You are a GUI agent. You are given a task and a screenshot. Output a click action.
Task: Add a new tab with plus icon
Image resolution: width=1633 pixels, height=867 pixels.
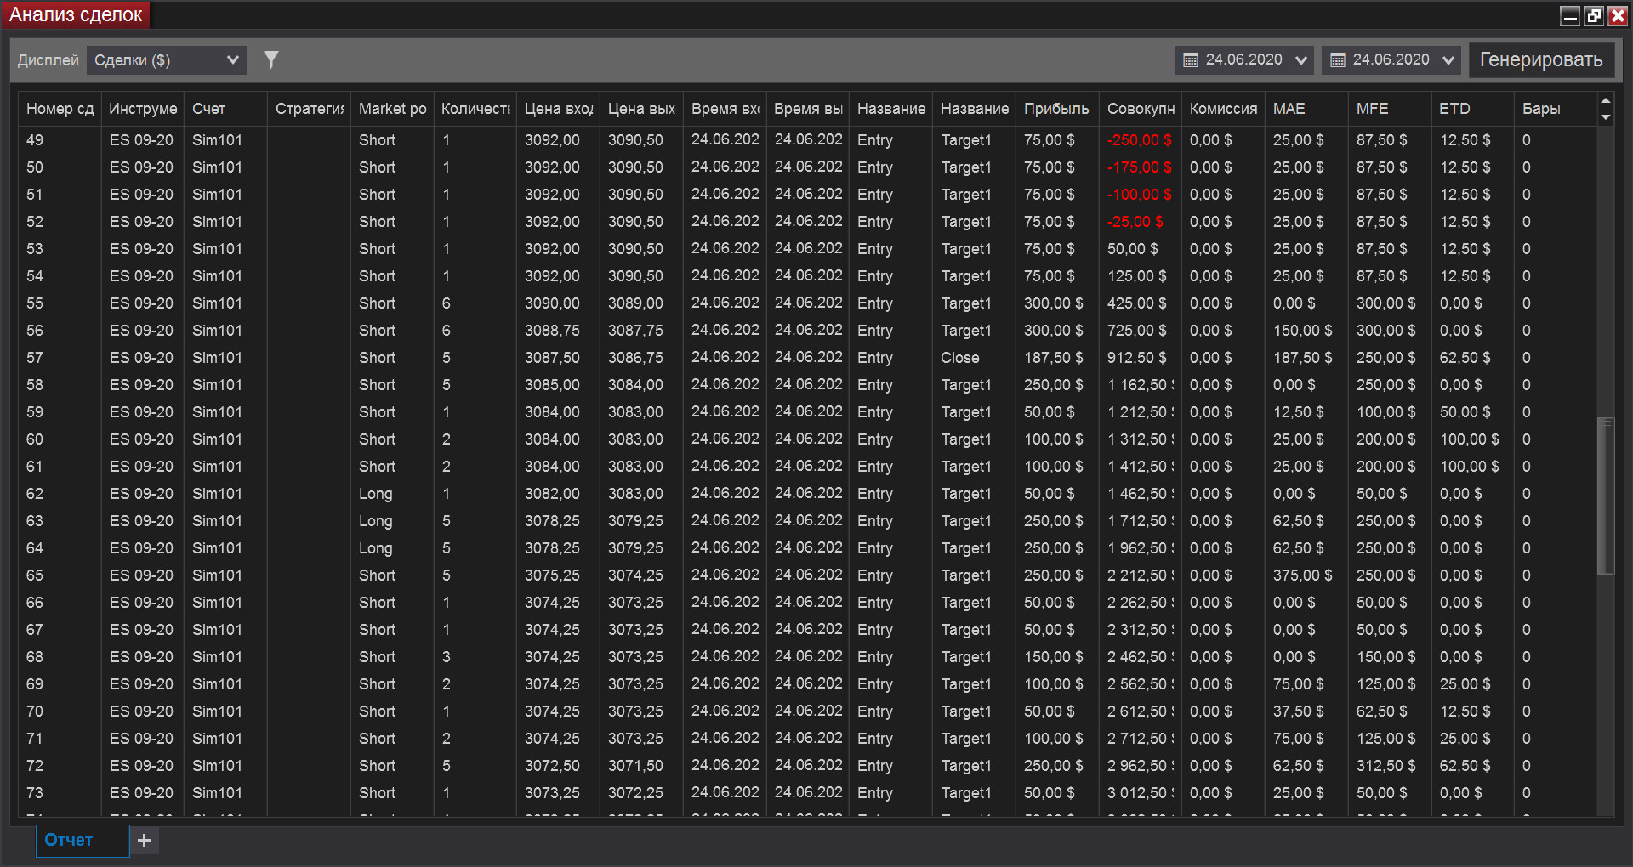pos(145,840)
